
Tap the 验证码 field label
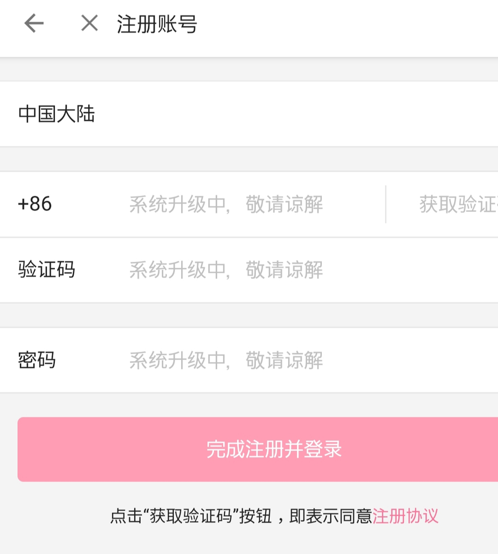[47, 270]
